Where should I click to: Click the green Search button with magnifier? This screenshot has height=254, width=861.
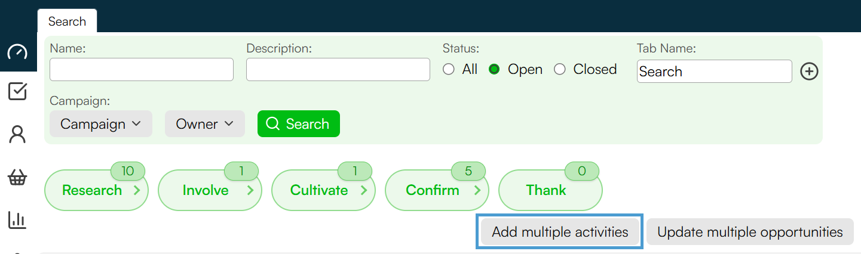coord(299,124)
